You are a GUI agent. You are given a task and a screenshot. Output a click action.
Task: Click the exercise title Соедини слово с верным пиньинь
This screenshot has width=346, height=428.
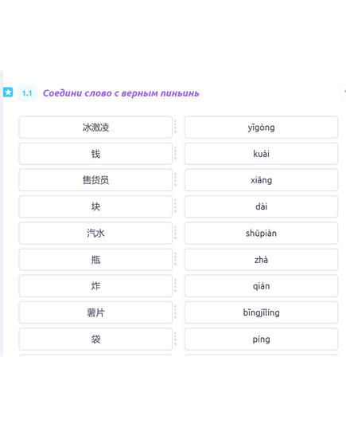point(121,93)
